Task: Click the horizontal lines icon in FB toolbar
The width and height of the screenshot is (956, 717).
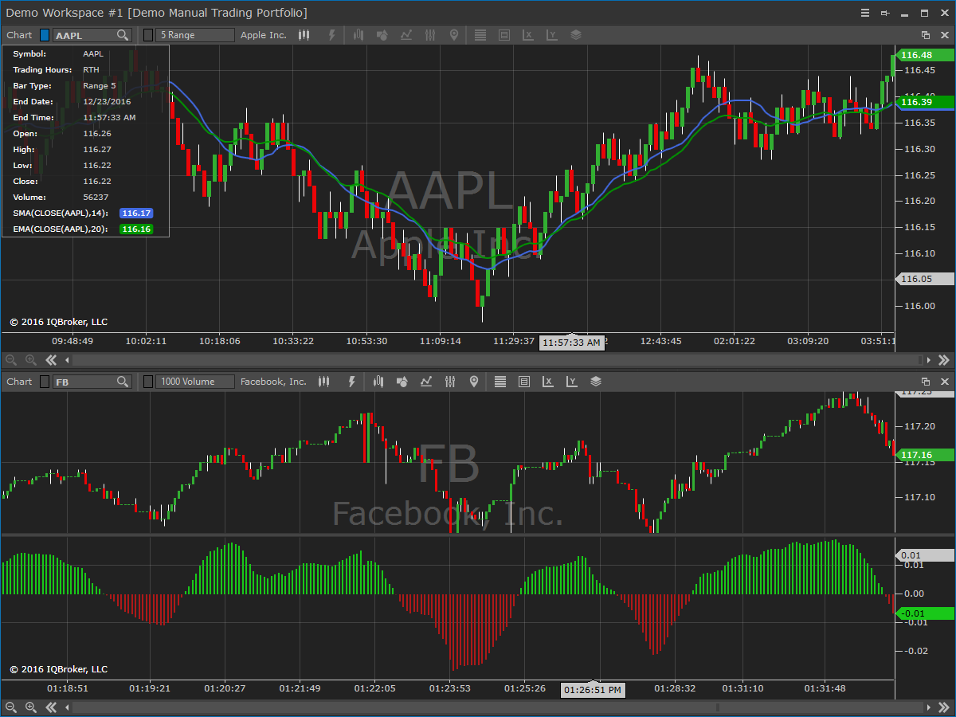Action: coord(500,382)
